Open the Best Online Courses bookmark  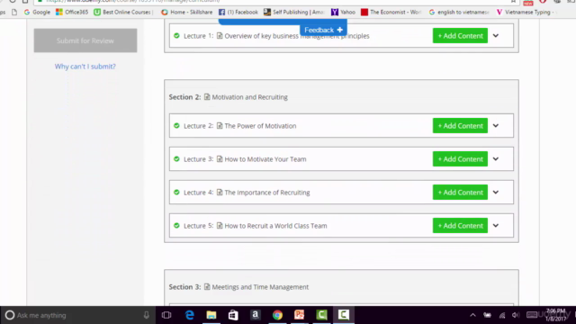[123, 12]
